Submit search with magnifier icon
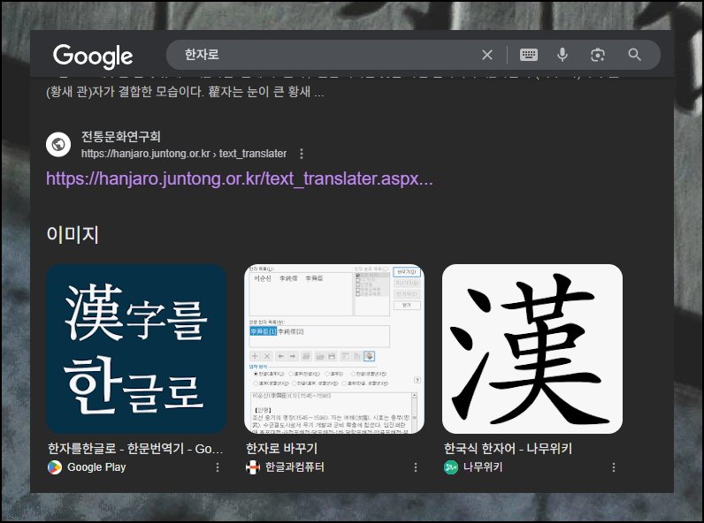The height and width of the screenshot is (523, 704). click(634, 55)
